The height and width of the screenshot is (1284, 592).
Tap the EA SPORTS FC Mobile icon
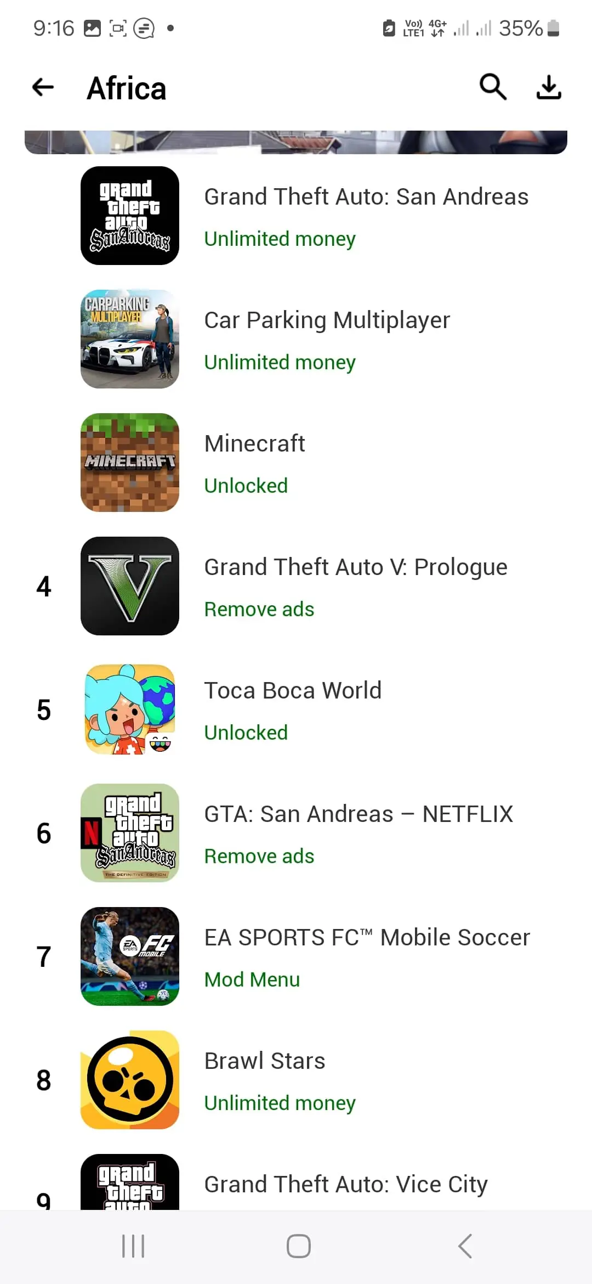click(130, 956)
